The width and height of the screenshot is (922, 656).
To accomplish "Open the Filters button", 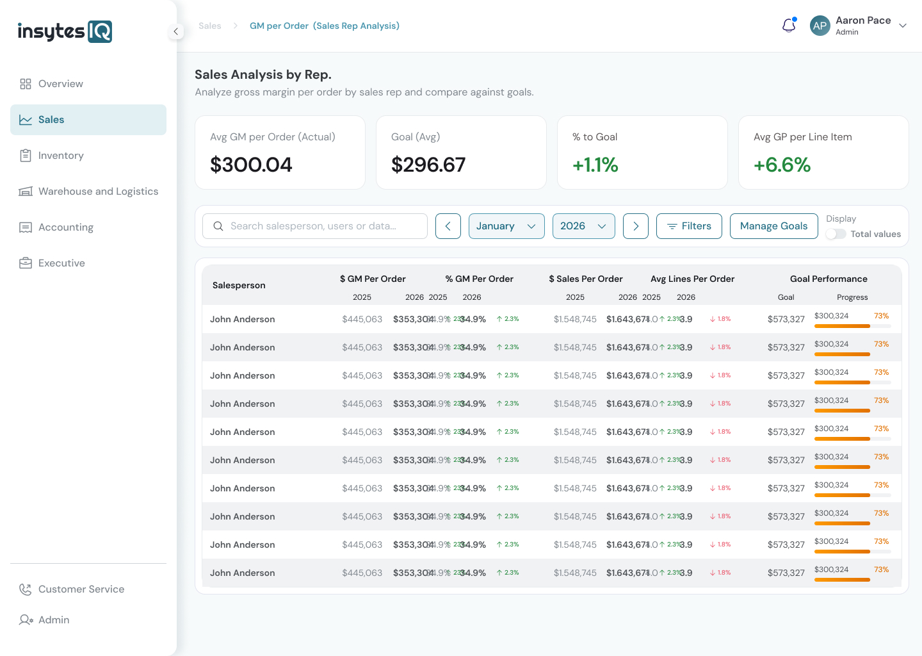I will [x=689, y=226].
